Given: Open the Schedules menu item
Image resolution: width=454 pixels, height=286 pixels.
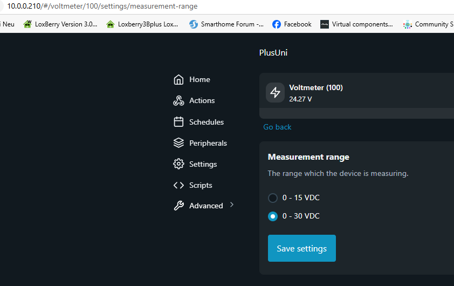Looking at the screenshot, I should pos(206,122).
